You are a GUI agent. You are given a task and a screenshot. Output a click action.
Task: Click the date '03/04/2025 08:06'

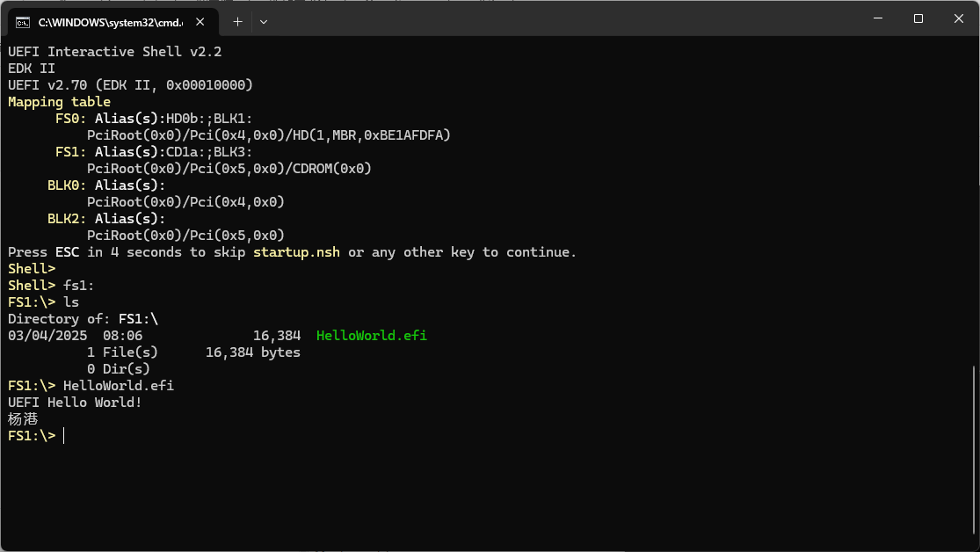[75, 336]
